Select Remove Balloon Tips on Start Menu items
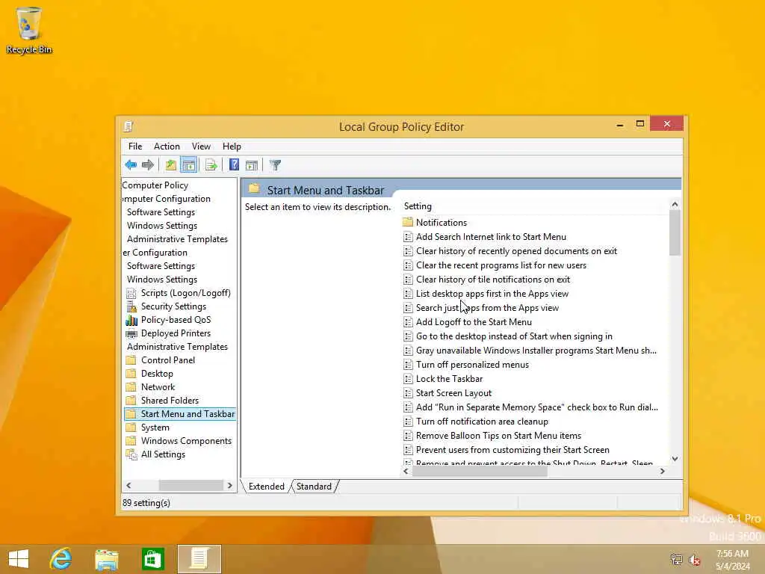765x574 pixels. (x=498, y=436)
